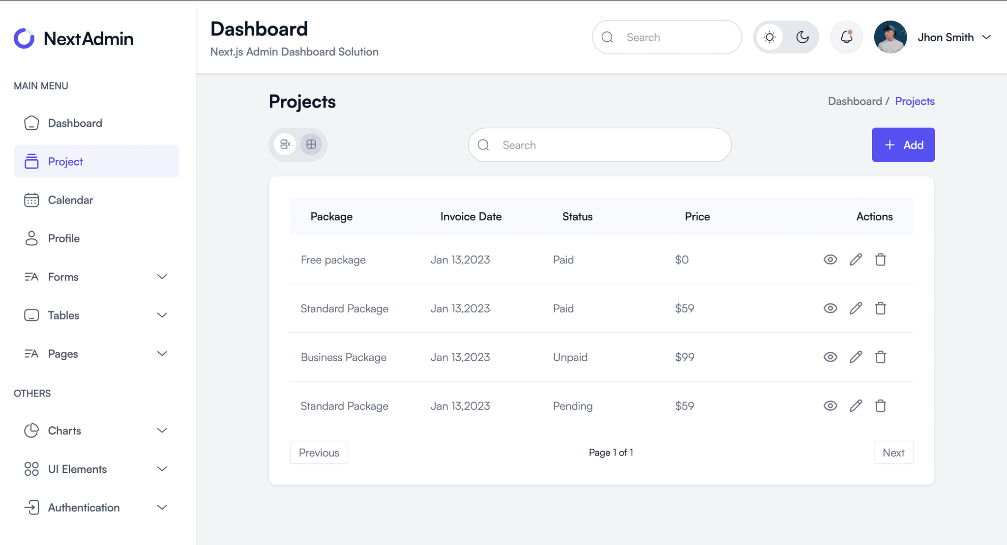Viewport: 1007px width, 545px height.
Task: Open Profile in sidebar menu
Action: [96, 238]
